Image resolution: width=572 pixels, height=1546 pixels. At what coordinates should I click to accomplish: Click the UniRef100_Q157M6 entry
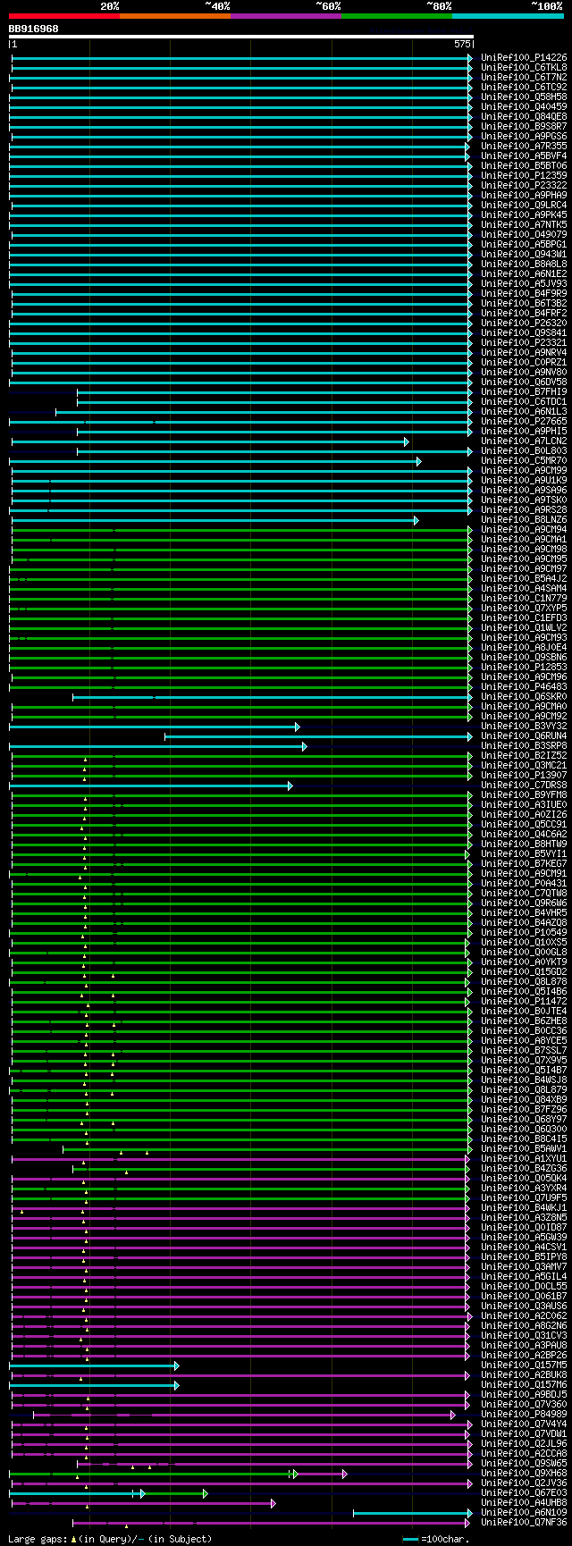[524, 1385]
